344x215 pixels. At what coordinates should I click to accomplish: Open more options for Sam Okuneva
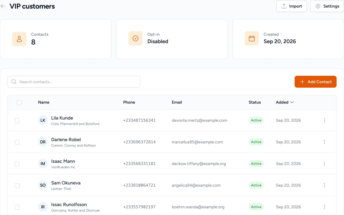tap(324, 185)
